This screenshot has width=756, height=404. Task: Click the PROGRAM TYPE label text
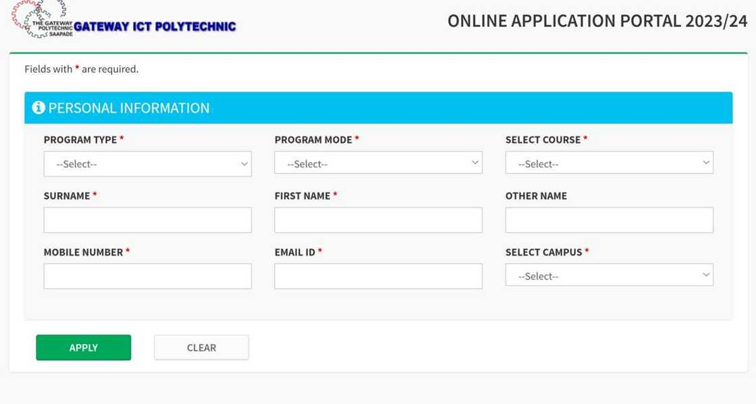tap(80, 140)
